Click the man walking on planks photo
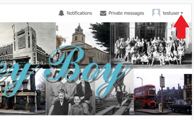The width and height of the screenshot is (194, 120). 115,92
